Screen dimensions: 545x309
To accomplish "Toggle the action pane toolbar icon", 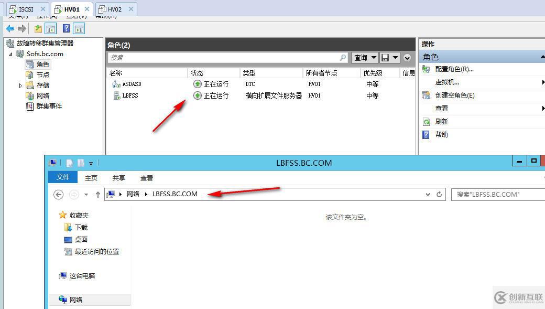I will point(79,29).
